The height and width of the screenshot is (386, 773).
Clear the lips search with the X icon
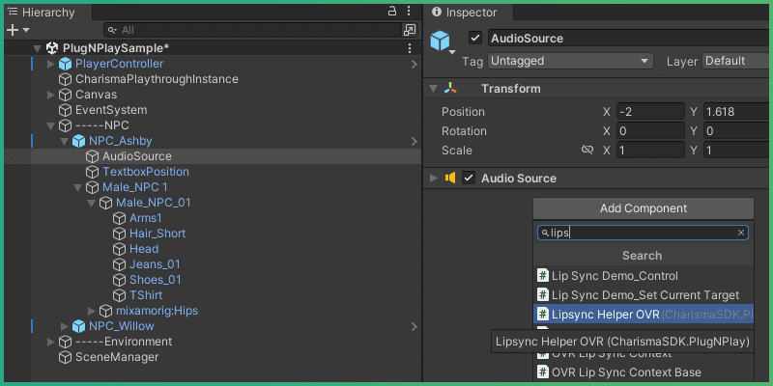tap(741, 233)
